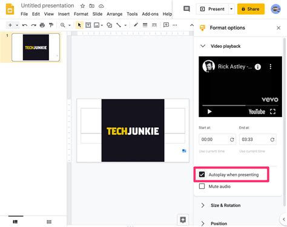Image resolution: width=287 pixels, height=227 pixels.
Task: Uncheck Autoplay when presenting
Action: pos(202,174)
